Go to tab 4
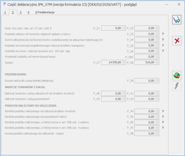The width and height of the screenshot is (185, 156). pyautogui.click(x=28, y=12)
